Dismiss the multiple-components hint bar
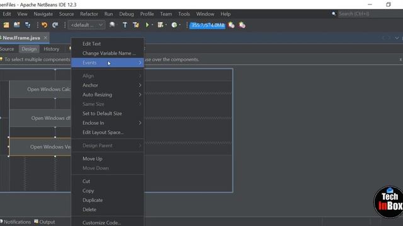 pyautogui.click(x=400, y=60)
